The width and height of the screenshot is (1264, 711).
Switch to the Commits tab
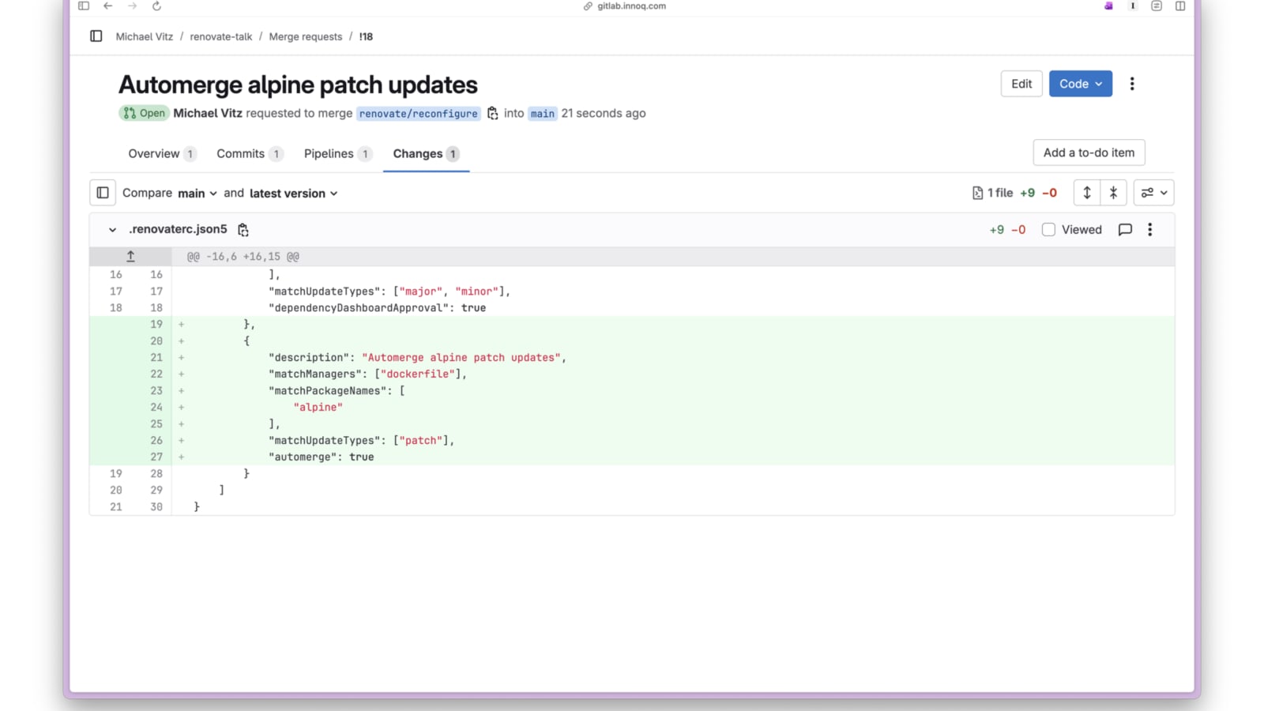tap(249, 154)
